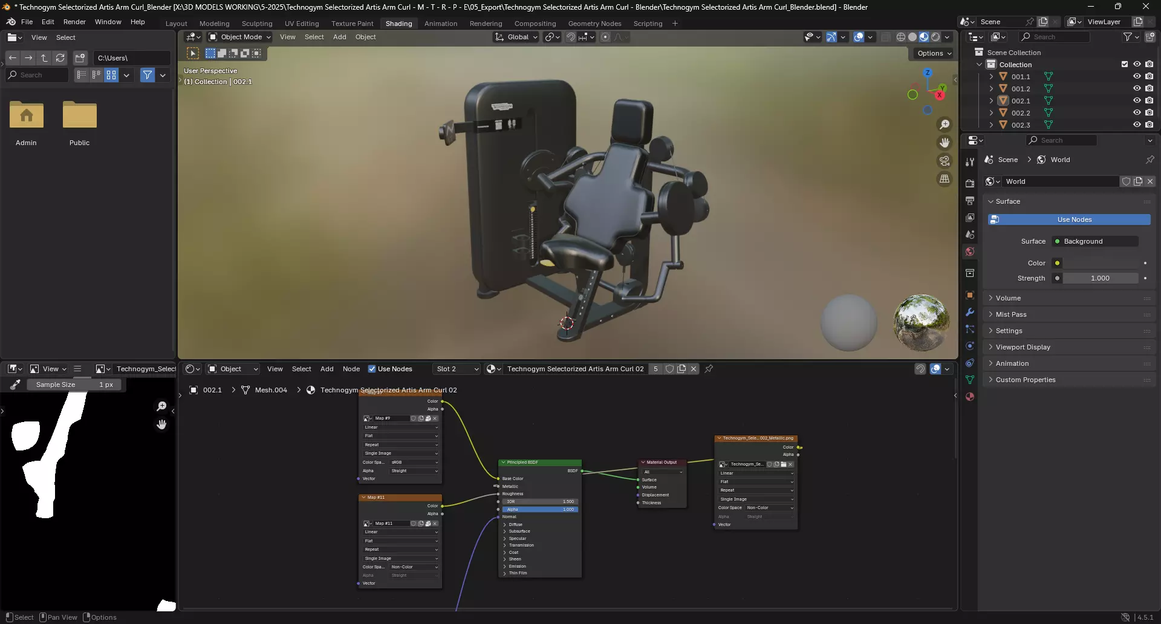Open Global transform orientation dropdown
Viewport: 1161px width, 624px height.
coord(516,37)
